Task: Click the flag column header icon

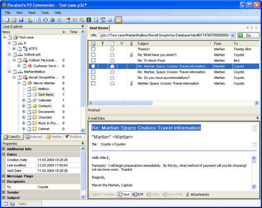Action: coord(122,44)
